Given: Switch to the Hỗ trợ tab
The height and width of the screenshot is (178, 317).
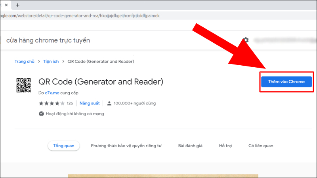Looking at the screenshot, I should coord(225,146).
